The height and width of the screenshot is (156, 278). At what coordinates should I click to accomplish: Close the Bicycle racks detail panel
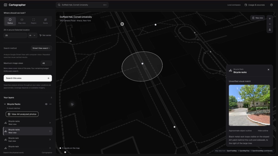(x=268, y=70)
